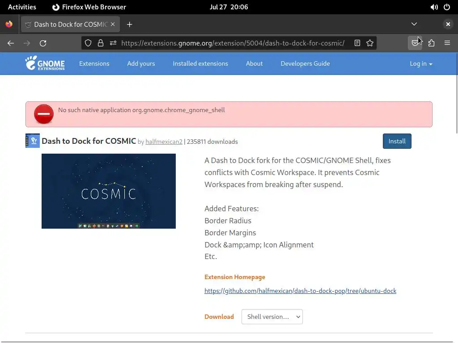Click Firefox Web Browser app menu

coord(89,7)
